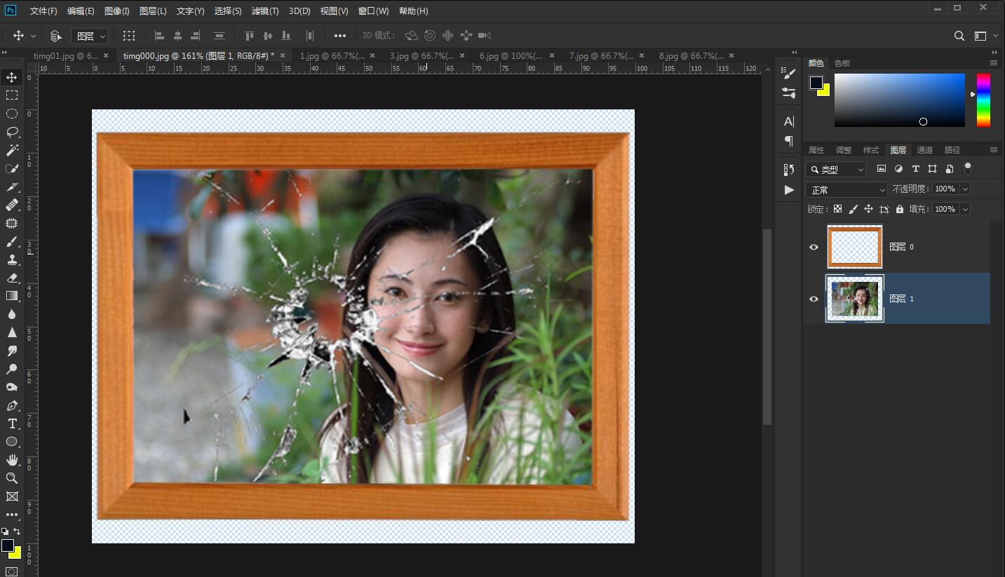Activate the Hand tool
Viewport: 1005px width, 577px height.
point(12,460)
